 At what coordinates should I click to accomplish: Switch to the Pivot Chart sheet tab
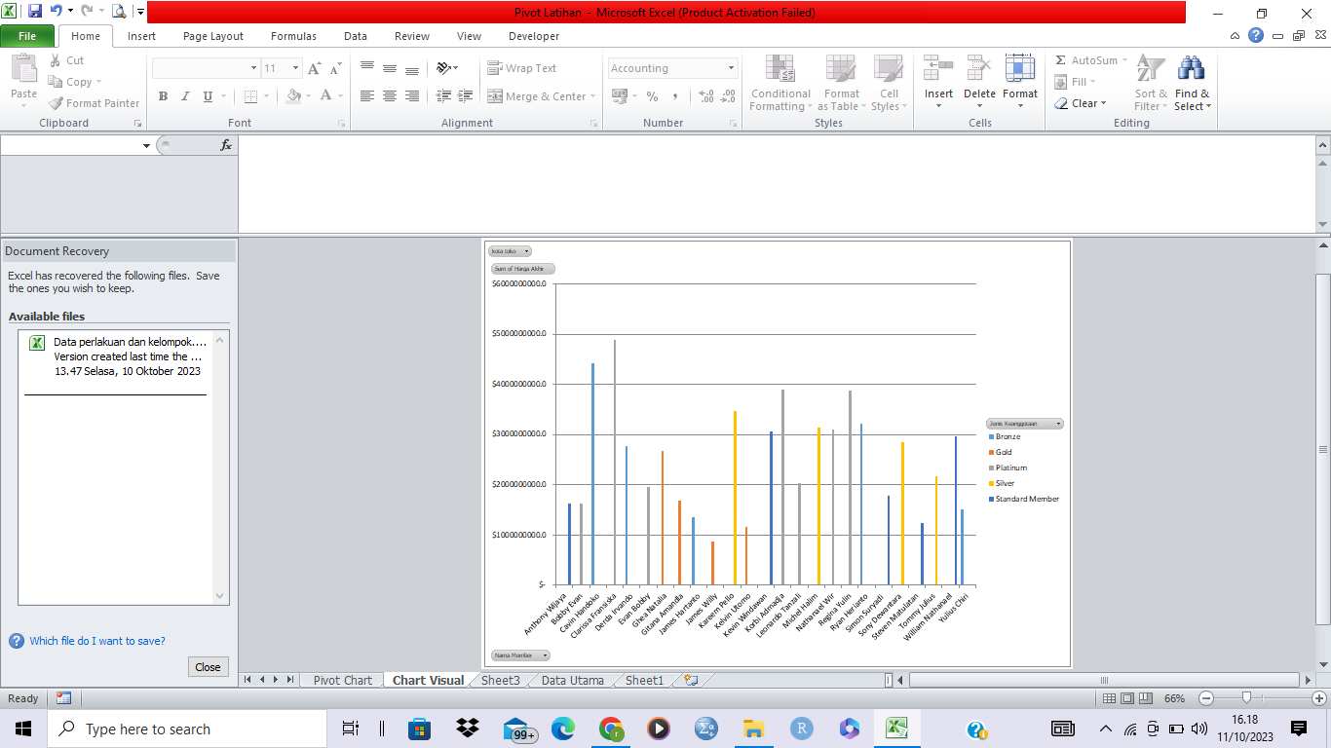pos(342,680)
